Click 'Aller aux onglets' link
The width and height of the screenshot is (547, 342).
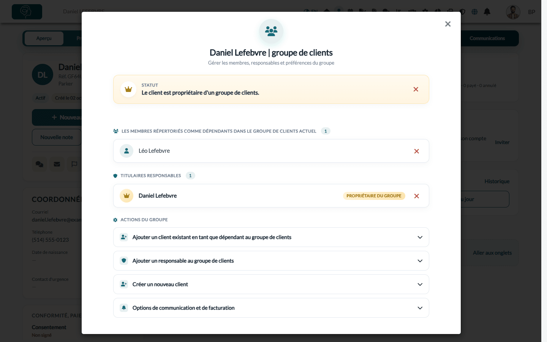pos(492,253)
